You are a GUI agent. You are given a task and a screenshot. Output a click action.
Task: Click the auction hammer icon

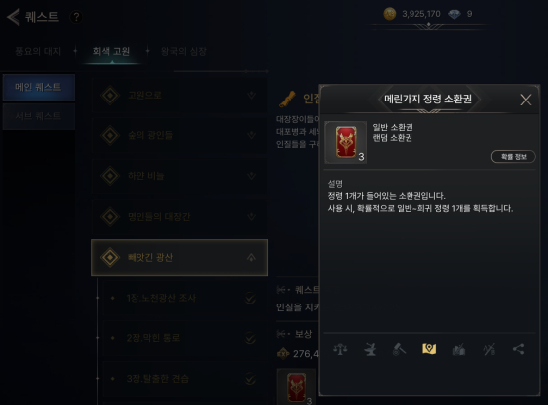click(x=400, y=349)
